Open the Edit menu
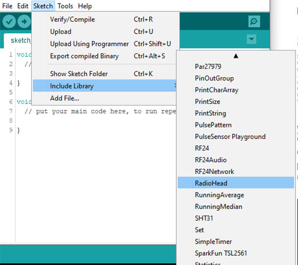This screenshot has height=265, width=298. [23, 6]
